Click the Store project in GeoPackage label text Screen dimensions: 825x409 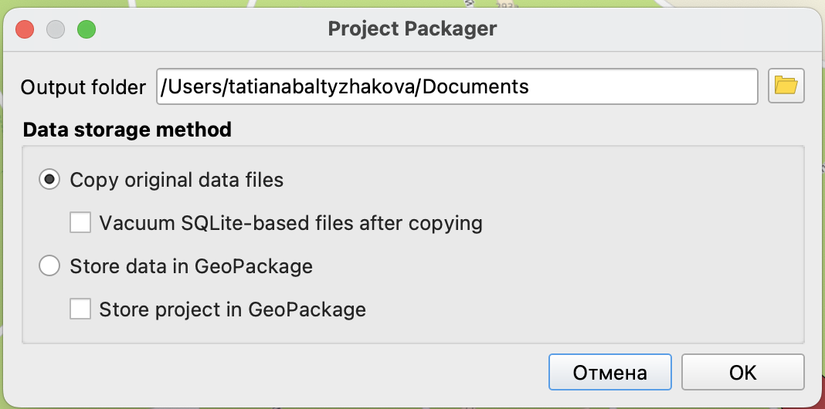pyautogui.click(x=233, y=309)
